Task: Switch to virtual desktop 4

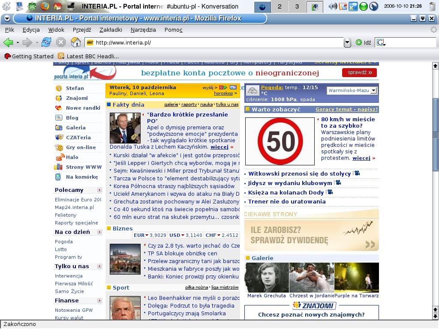Action: click(315, 6)
